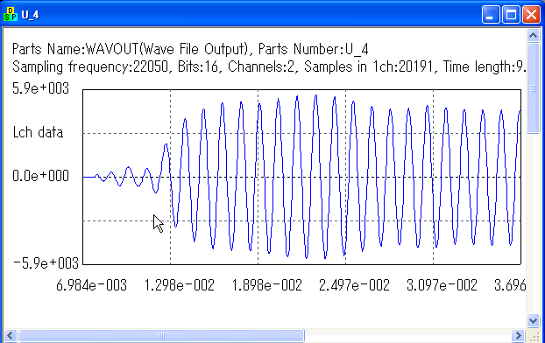Click the horizontal scrollbar thumb
This screenshot has width=545, height=343.
161,335
